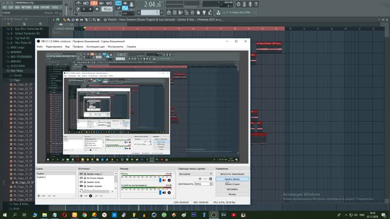The height and width of the screenshot is (219, 390).
Task: Open Mic/Aux mixer settings gear
Action: [169, 180]
